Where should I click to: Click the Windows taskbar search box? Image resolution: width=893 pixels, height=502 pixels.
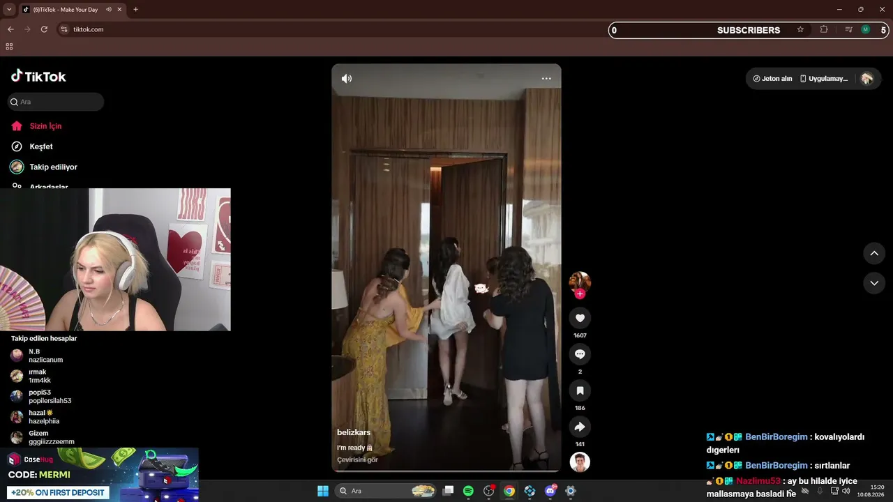pos(386,491)
